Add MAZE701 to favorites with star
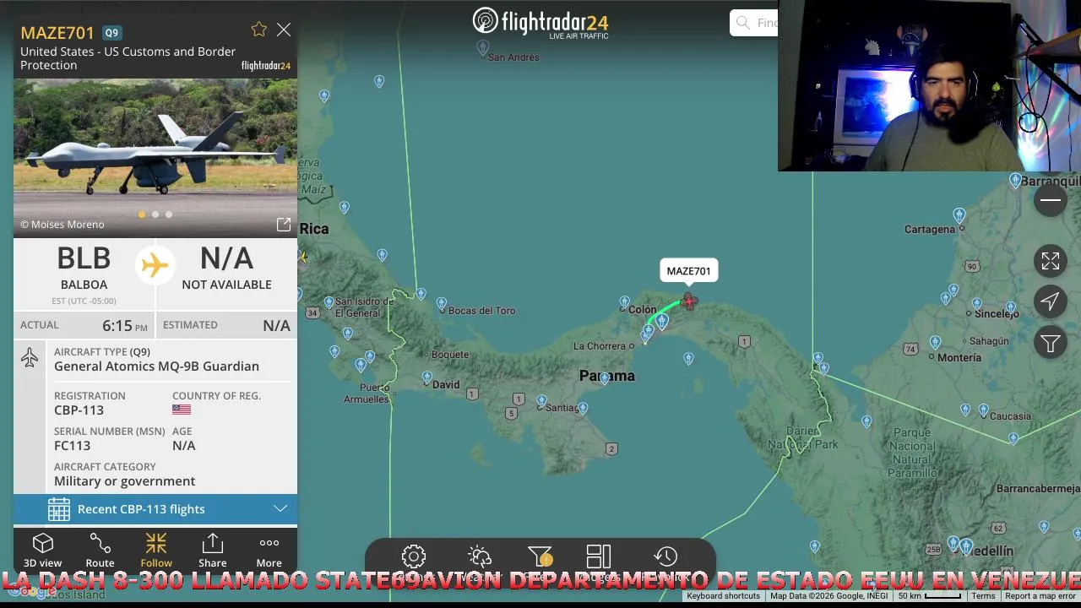Image resolution: width=1081 pixels, height=608 pixels. pyautogui.click(x=258, y=30)
